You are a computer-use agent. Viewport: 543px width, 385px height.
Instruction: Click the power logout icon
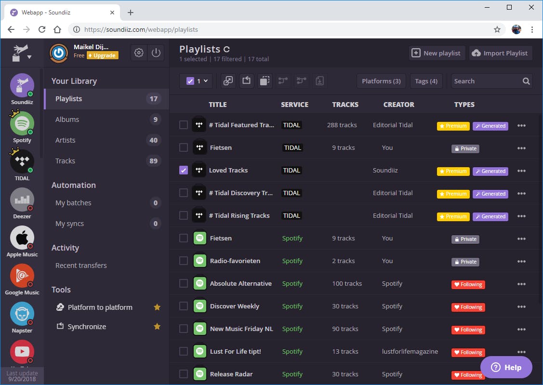(156, 53)
